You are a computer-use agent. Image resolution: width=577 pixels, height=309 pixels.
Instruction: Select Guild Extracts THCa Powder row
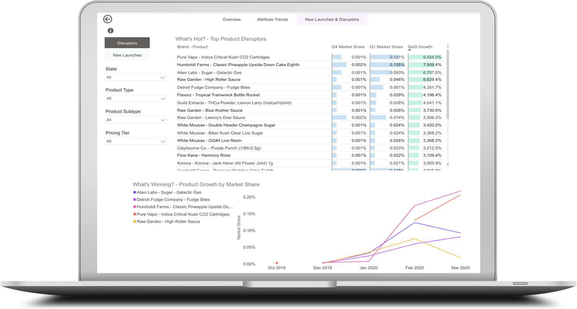pos(309,103)
